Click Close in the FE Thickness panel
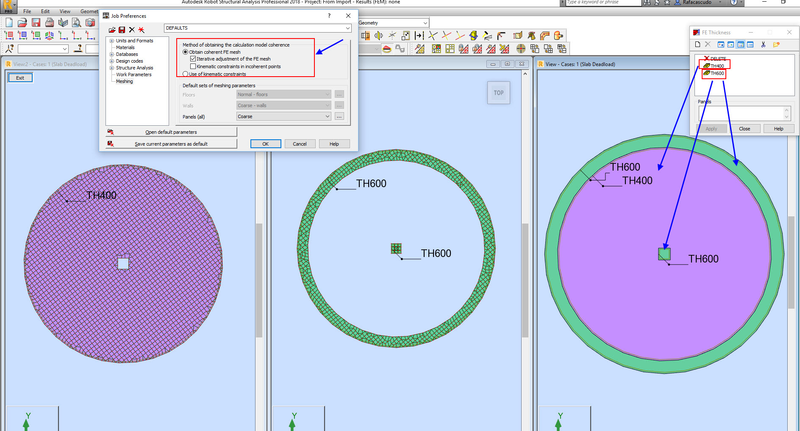Viewport: 800px width, 431px height. tap(745, 128)
